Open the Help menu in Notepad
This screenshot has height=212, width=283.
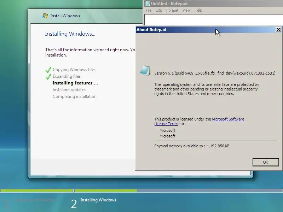[198, 10]
